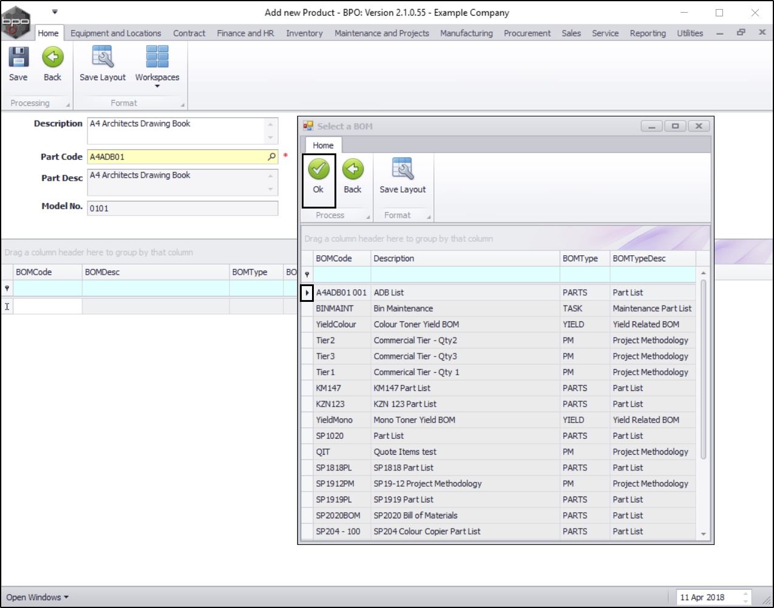Click the Part Code search magnifier icon
The height and width of the screenshot is (608, 774).
click(x=271, y=157)
